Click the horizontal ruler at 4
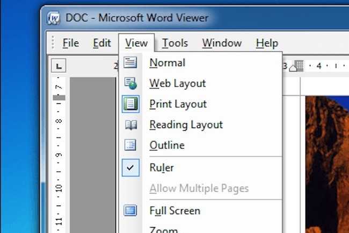The width and height of the screenshot is (349, 233). click(x=319, y=66)
